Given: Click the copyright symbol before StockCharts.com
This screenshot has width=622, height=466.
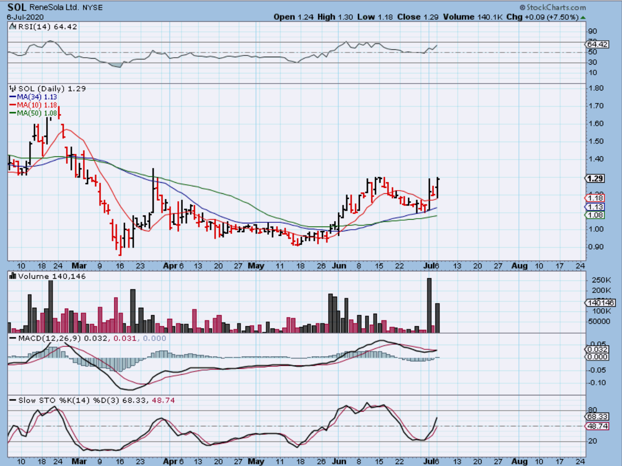Looking at the screenshot, I should point(522,8).
